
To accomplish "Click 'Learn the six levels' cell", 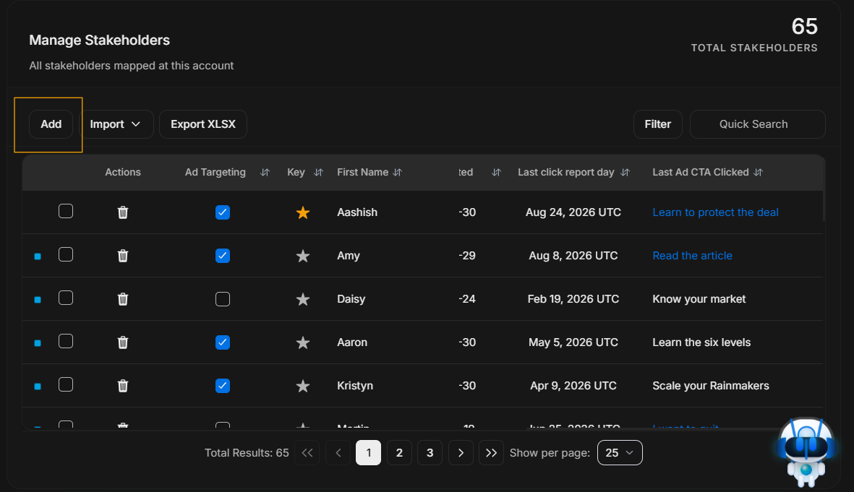I will point(701,342).
